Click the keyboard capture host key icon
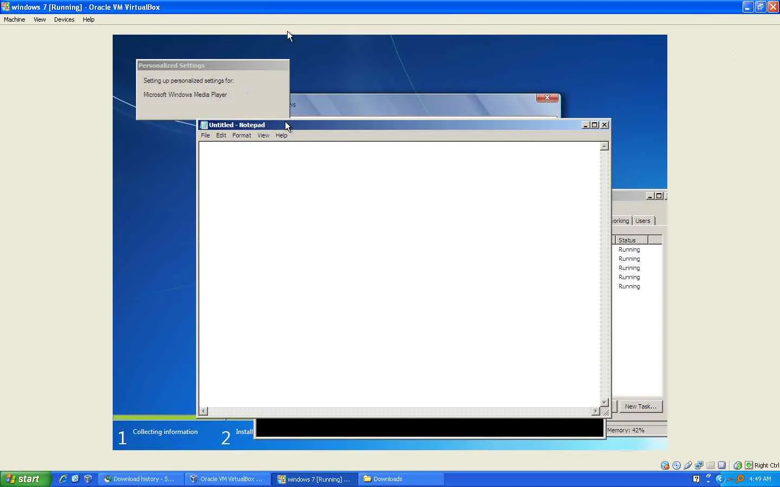The height and width of the screenshot is (487, 780). (x=749, y=465)
